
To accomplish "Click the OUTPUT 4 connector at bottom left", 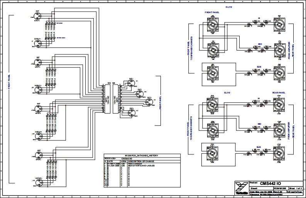I will tap(37, 182).
